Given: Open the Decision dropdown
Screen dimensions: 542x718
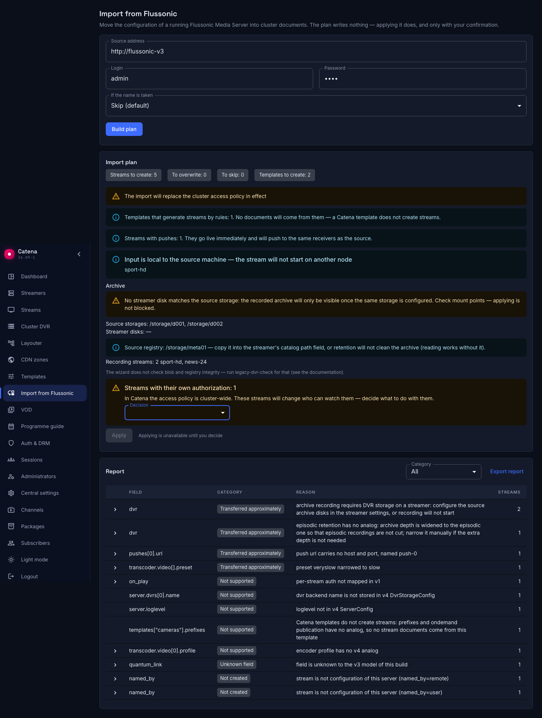Looking at the screenshot, I should click(x=177, y=413).
